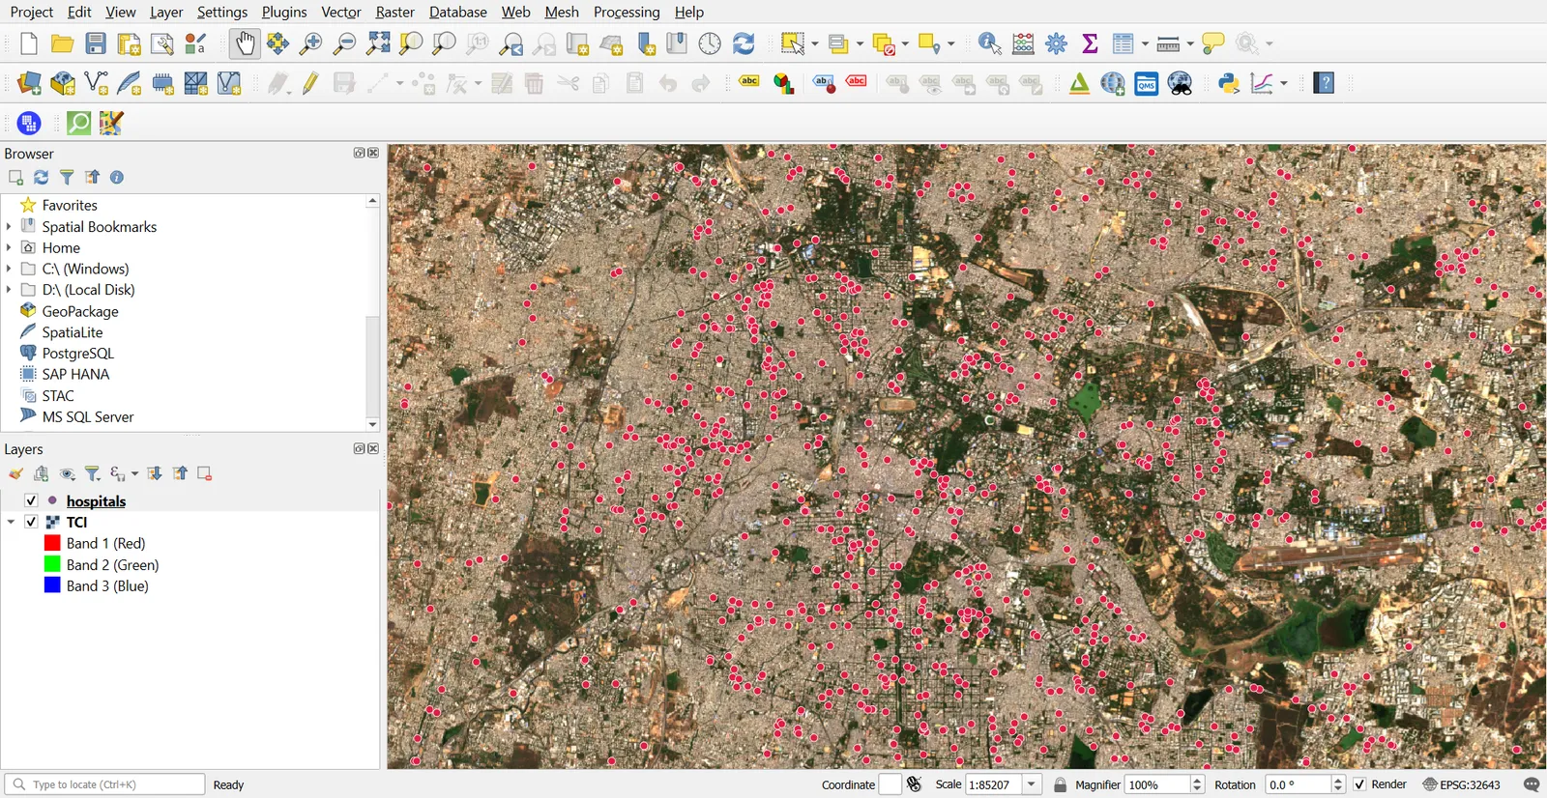Expand the D:\ (Local Disk) drive
This screenshot has height=798, width=1547.
click(x=9, y=290)
